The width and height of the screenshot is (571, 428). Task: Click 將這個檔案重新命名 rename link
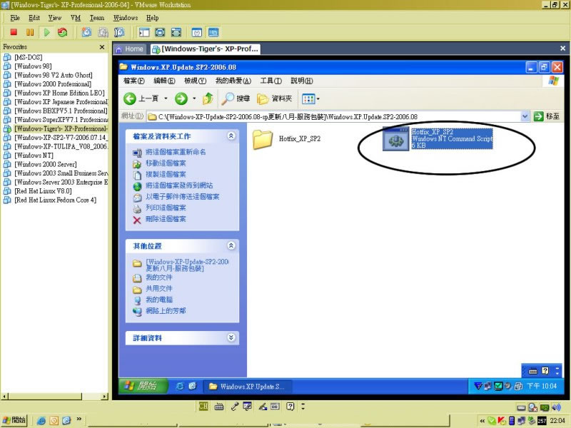176,152
